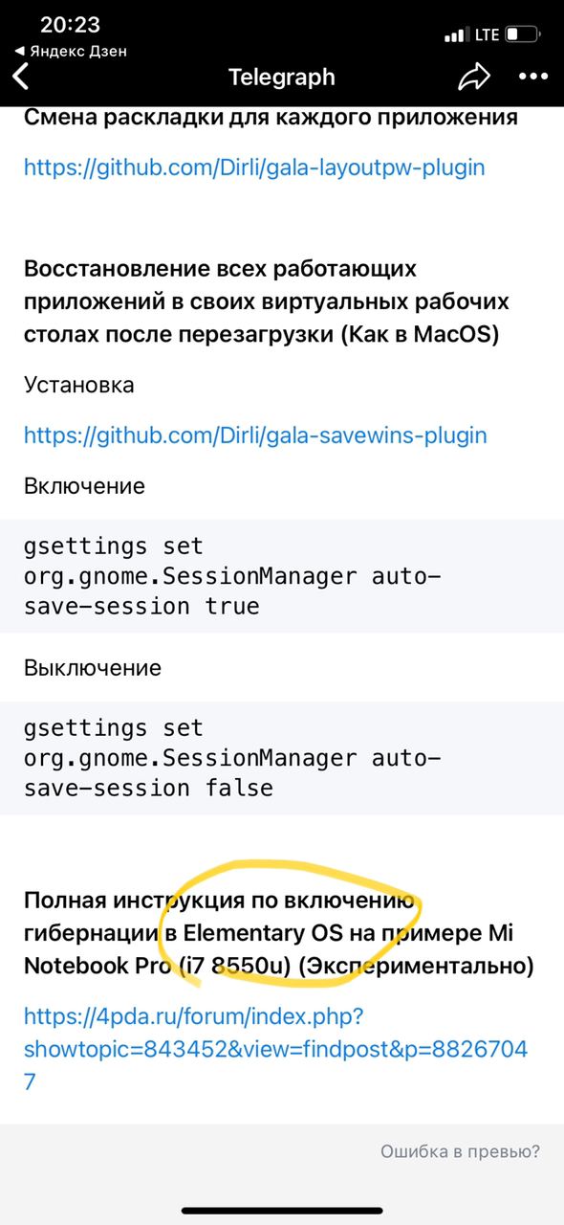Viewport: 564px width, 1225px height.
Task: Tap the auto-save-session false code block
Action: point(282,758)
